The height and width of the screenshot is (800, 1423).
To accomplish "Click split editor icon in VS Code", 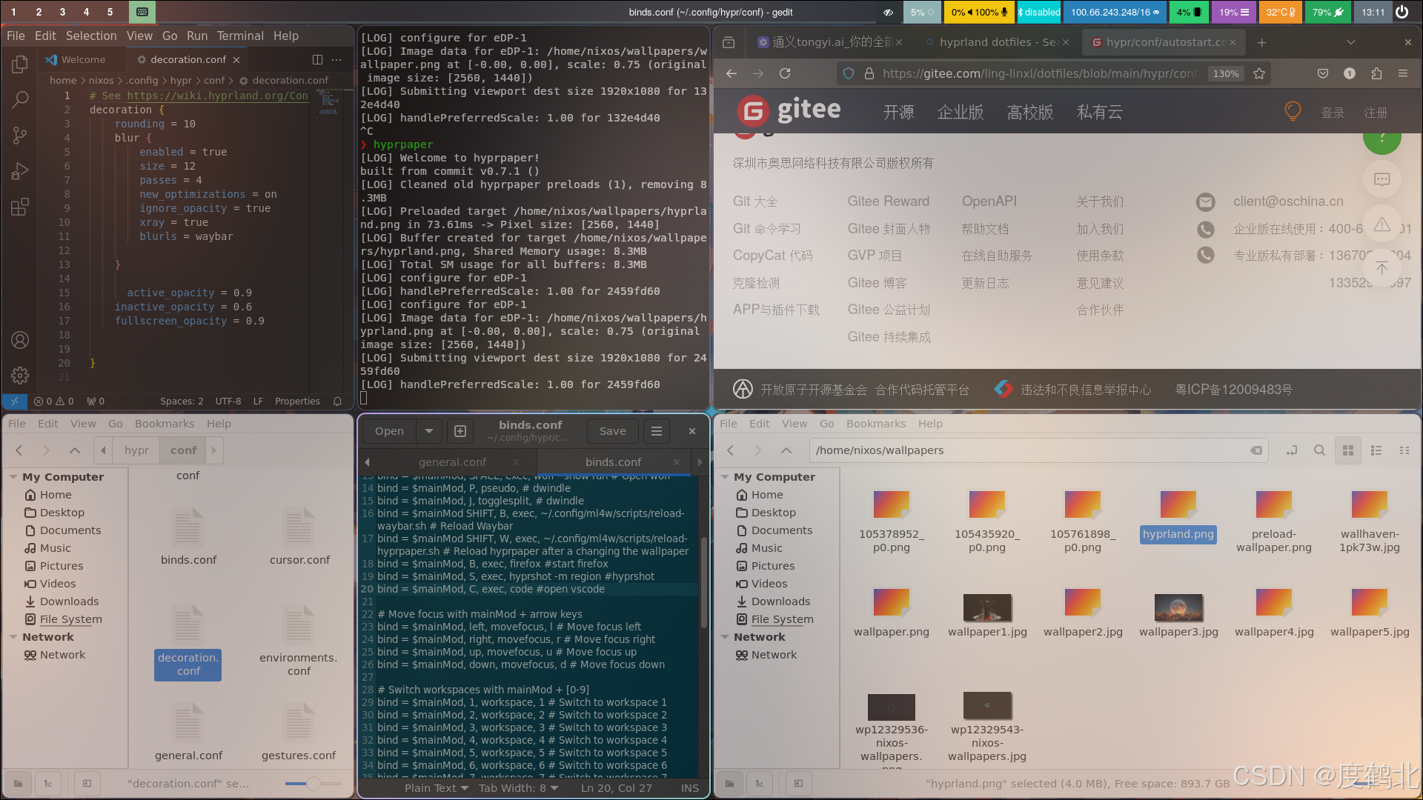I will tap(317, 59).
